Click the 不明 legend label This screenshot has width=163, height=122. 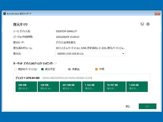102,69
